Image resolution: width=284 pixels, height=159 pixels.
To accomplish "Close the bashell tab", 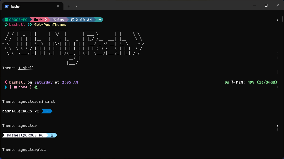I will 59,6.
